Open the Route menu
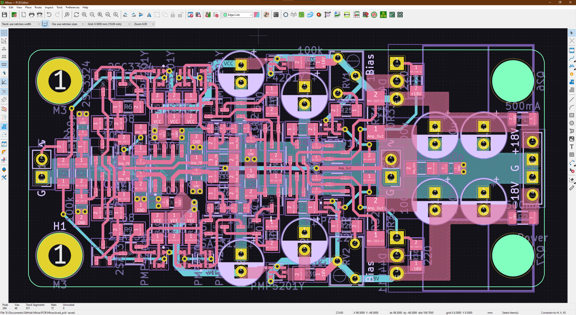 point(38,7)
